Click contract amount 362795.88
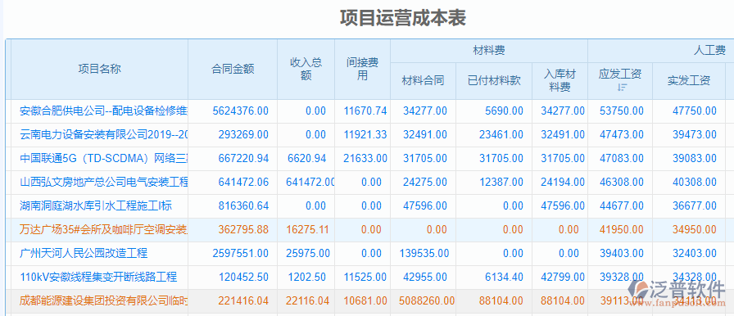 click(x=243, y=229)
